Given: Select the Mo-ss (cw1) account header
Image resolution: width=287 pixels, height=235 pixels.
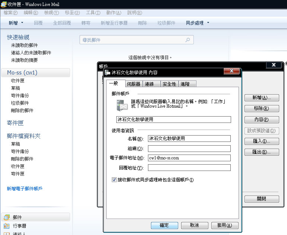Looking at the screenshot, I should [36, 73].
